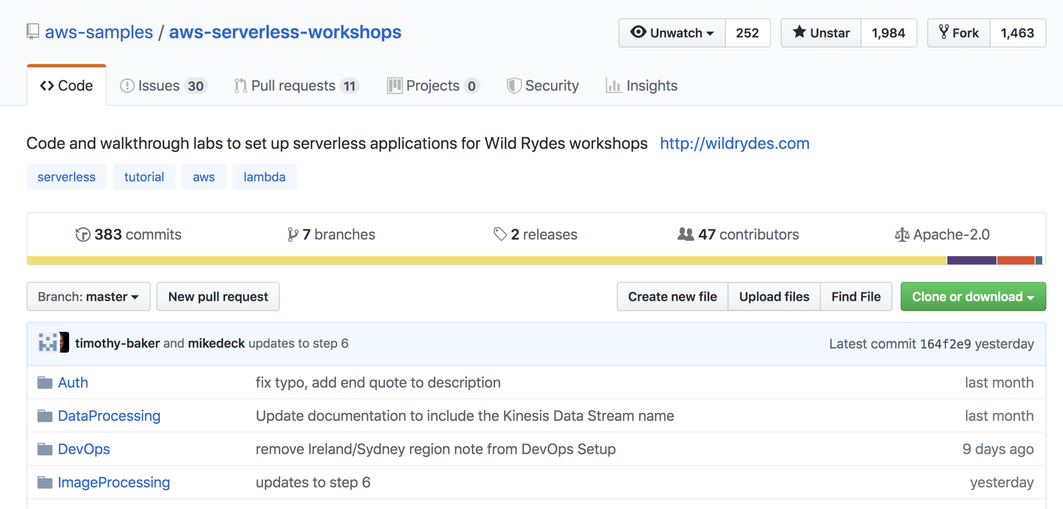This screenshot has height=509, width=1063.
Task: Click the Fork button
Action: [x=958, y=33]
